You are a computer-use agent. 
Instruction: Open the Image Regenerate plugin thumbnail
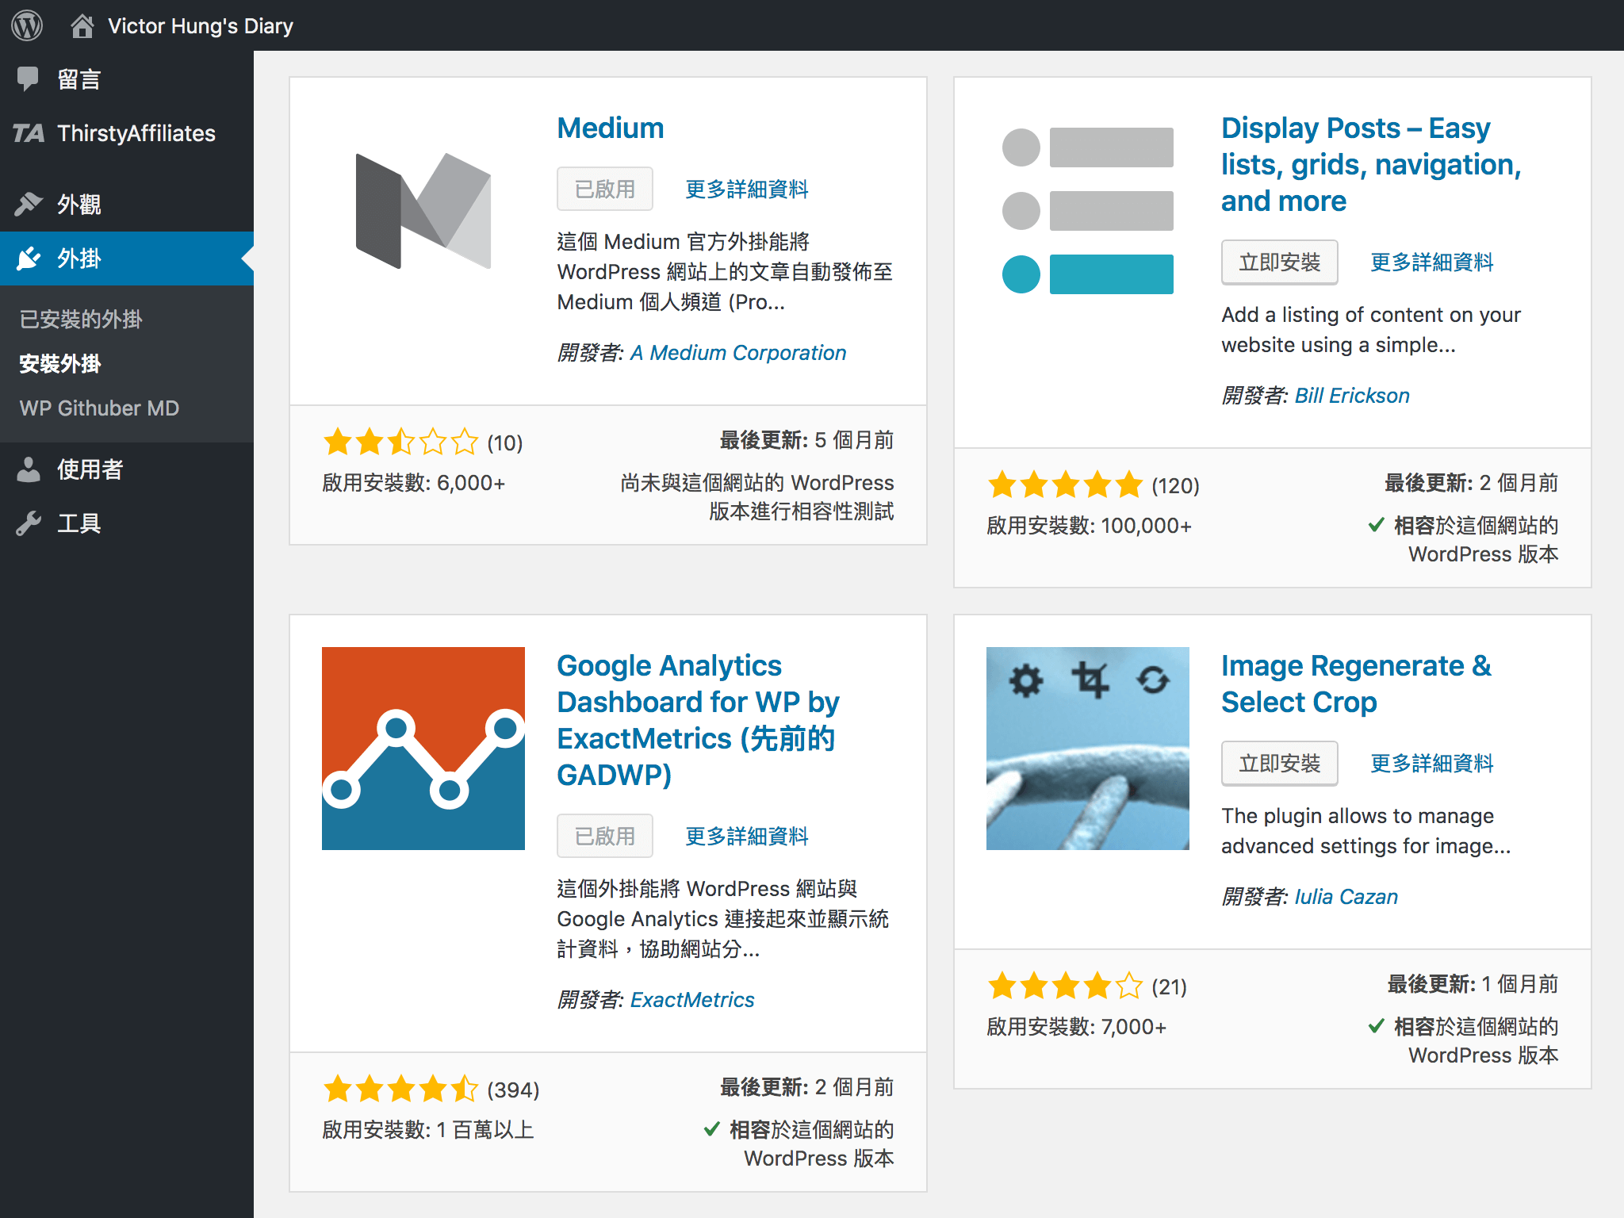[x=1088, y=749]
